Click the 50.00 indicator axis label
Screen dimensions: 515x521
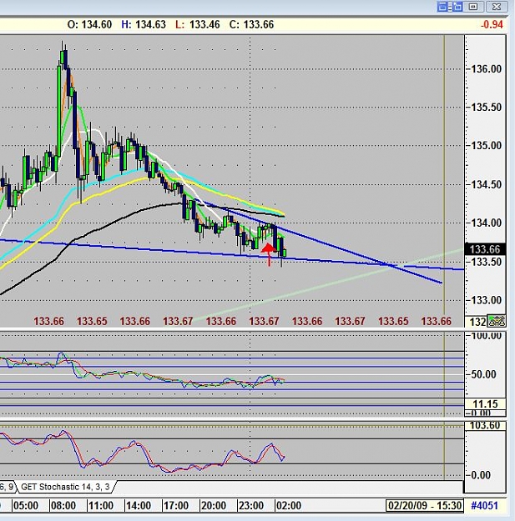tap(486, 374)
